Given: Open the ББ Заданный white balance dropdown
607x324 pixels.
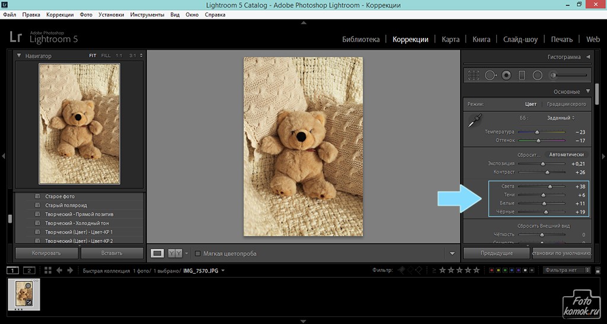Looking at the screenshot, I should click(x=561, y=118).
